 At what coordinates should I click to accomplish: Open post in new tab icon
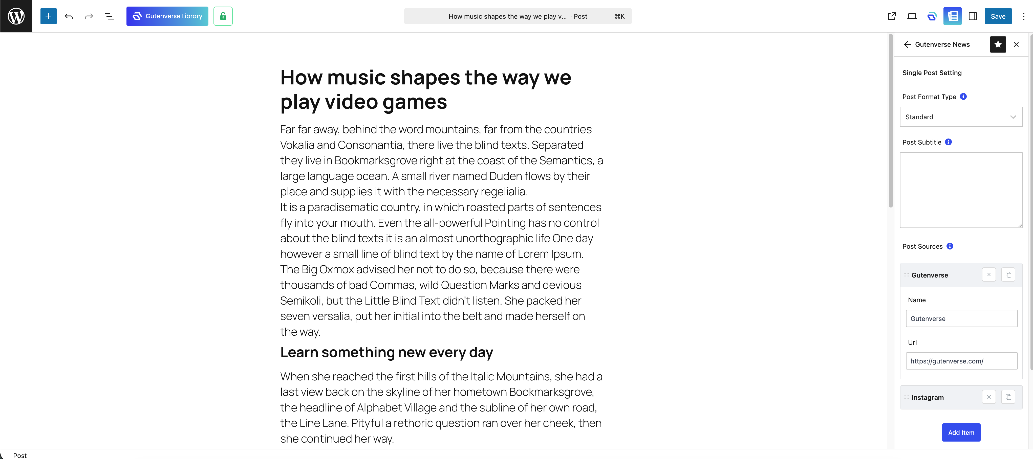[891, 16]
